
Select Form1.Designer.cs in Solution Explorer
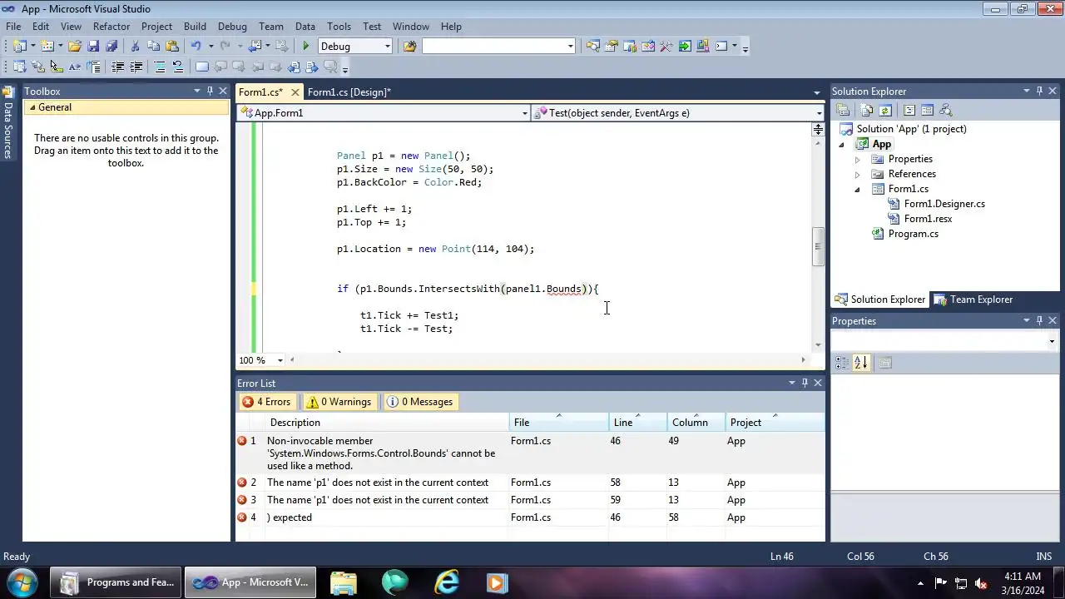click(x=944, y=204)
